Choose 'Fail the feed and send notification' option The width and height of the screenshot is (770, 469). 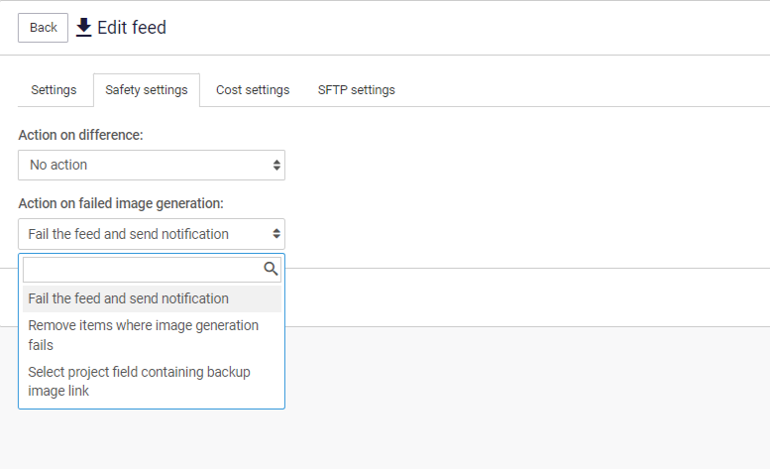129,298
